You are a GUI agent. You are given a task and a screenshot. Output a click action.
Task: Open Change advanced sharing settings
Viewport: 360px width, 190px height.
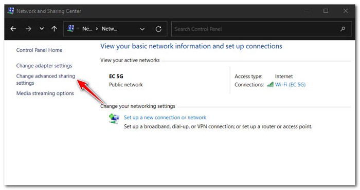[46, 79]
